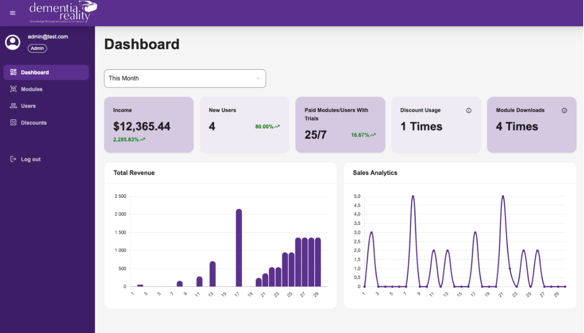Select the Income summary card
584x333 pixels.
click(149, 125)
